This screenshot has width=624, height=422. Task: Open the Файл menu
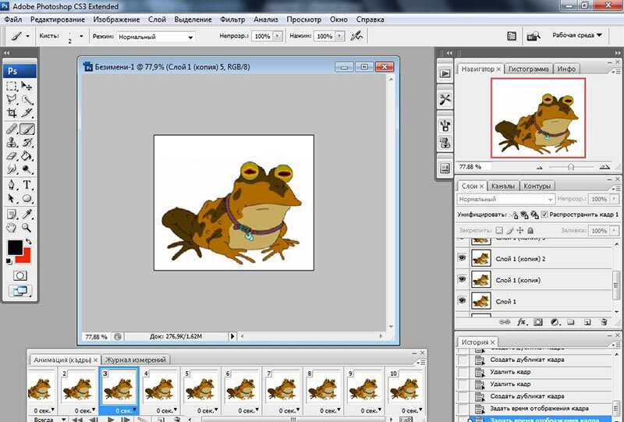(13, 20)
